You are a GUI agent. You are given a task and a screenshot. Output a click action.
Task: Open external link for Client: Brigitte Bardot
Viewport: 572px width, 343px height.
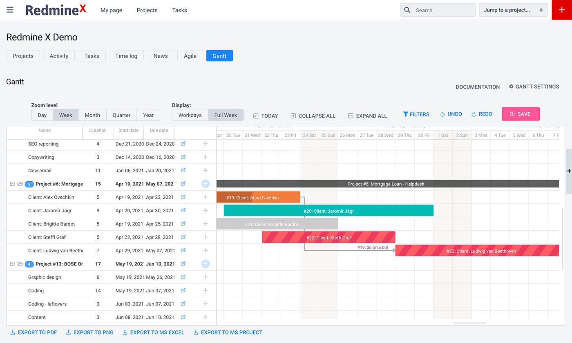tap(183, 224)
